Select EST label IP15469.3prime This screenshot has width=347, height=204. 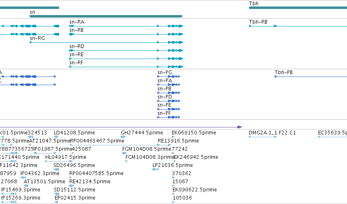pos(21,190)
